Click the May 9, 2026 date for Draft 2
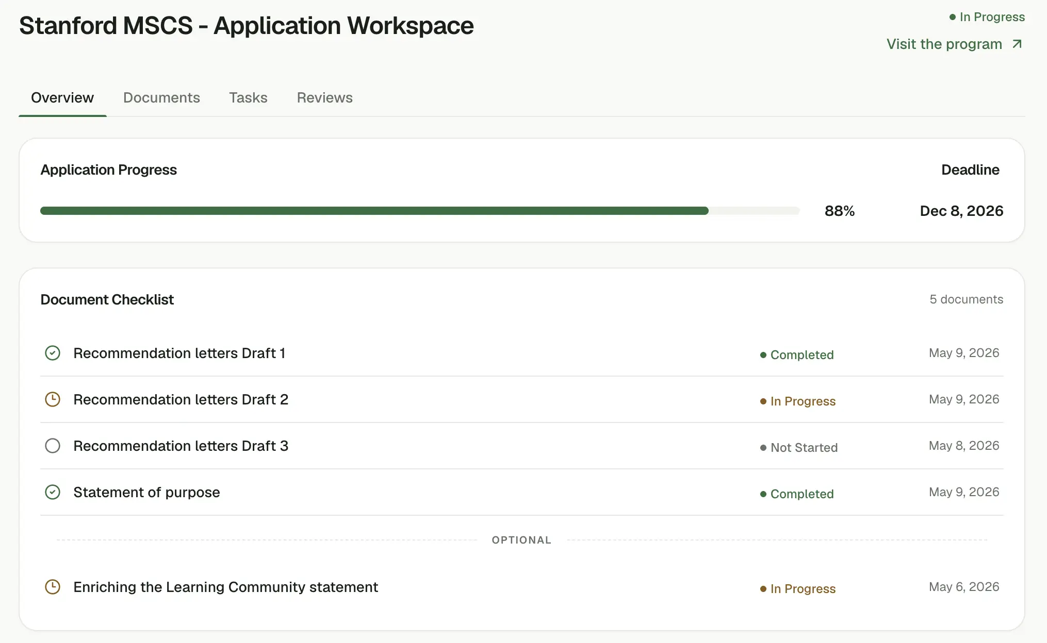 pyautogui.click(x=964, y=399)
